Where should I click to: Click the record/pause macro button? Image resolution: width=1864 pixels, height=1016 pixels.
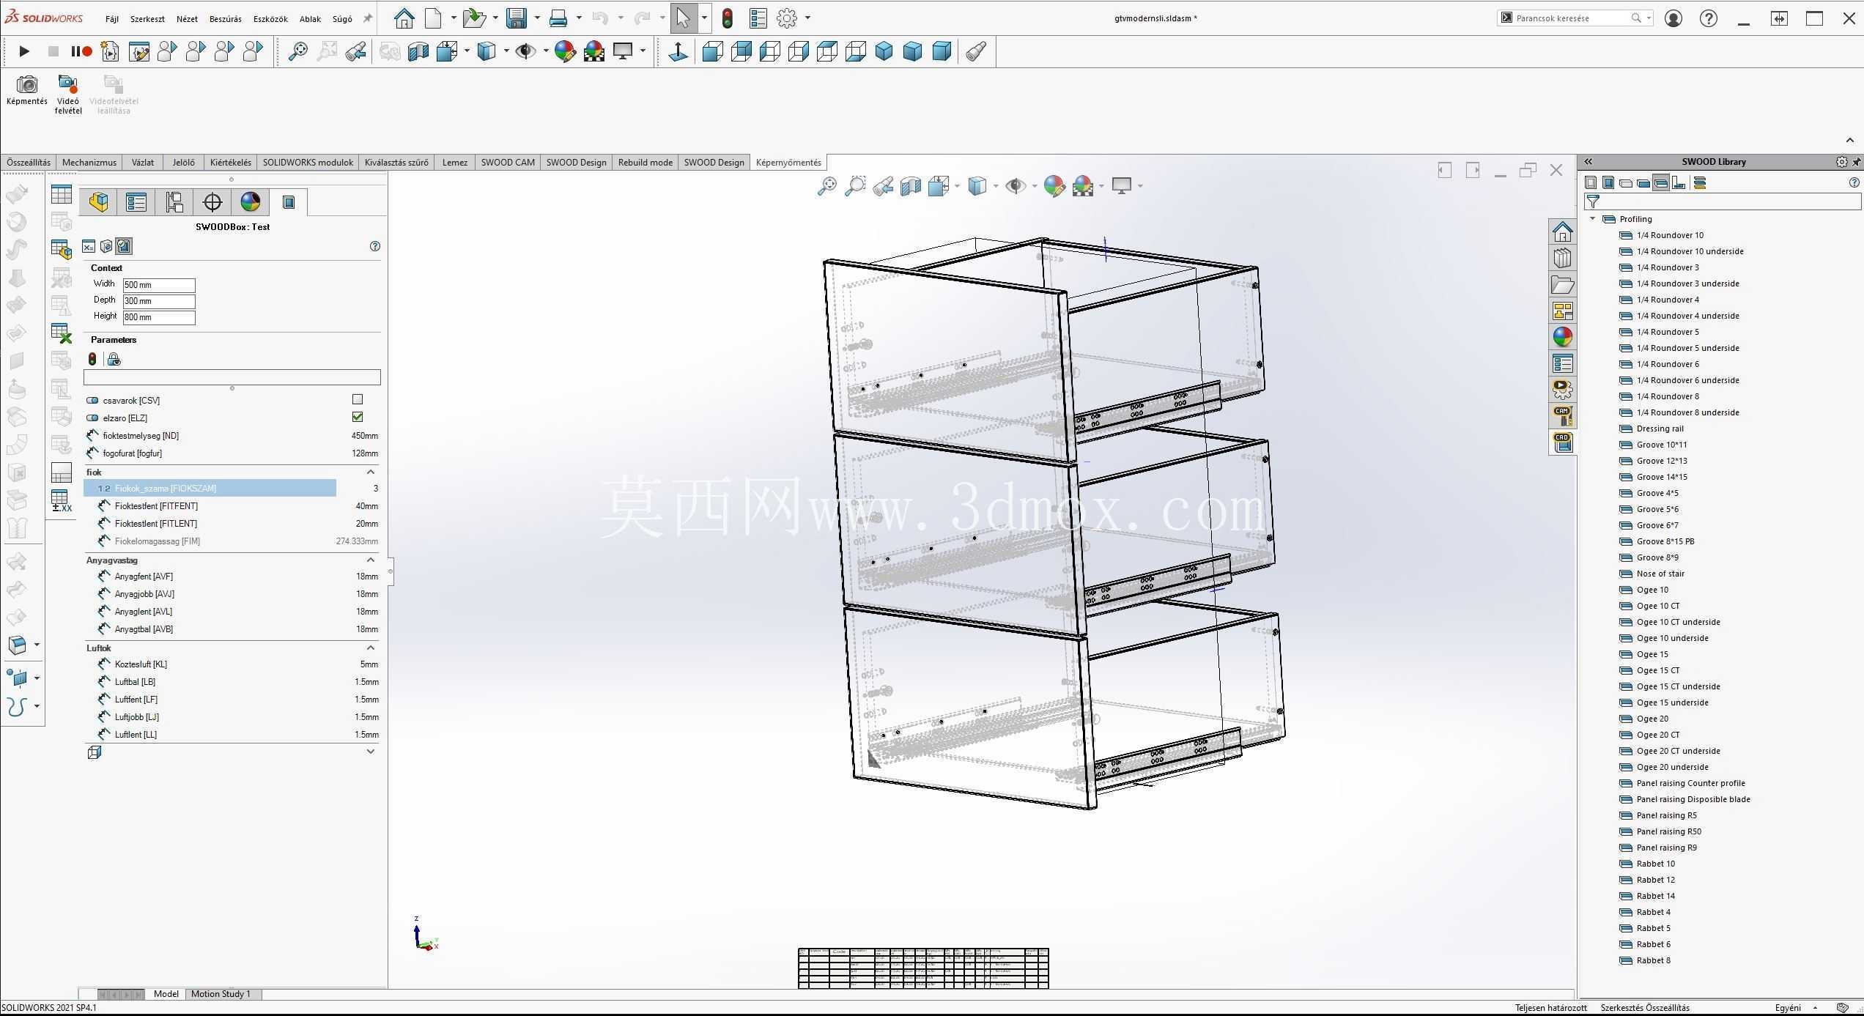pos(81,51)
